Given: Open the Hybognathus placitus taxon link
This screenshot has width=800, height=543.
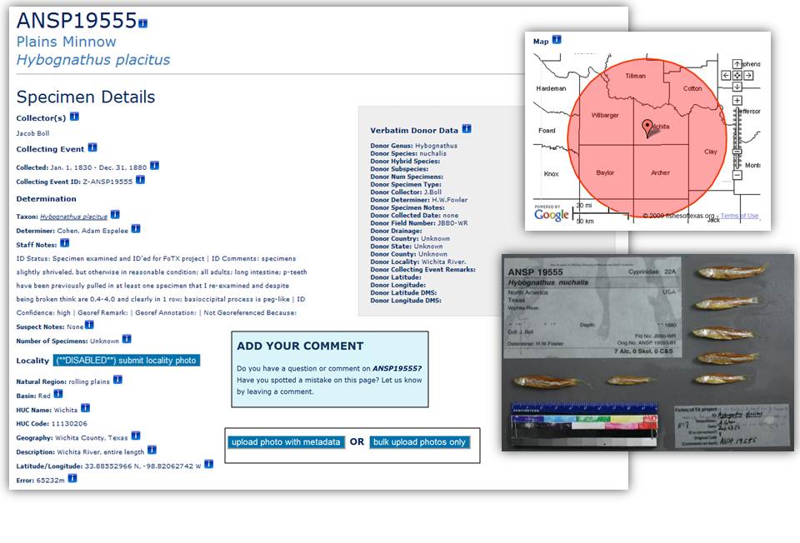Looking at the screenshot, I should click(x=73, y=216).
